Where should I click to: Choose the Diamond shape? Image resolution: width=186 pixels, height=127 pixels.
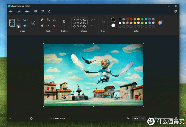(74, 26)
